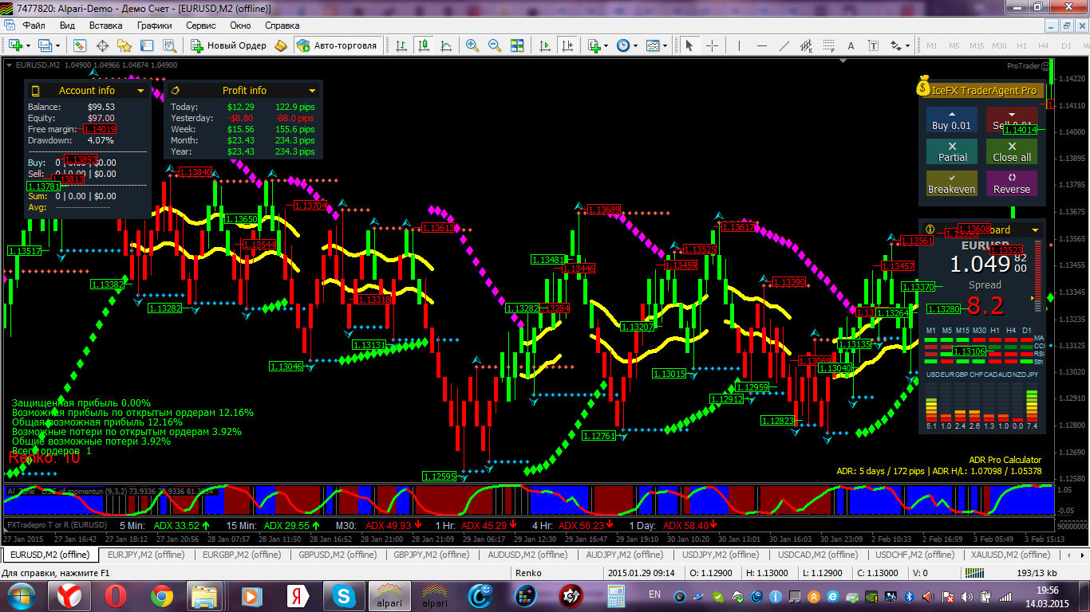Select the Trendline tool
This screenshot has height=612, width=1090.
point(784,45)
